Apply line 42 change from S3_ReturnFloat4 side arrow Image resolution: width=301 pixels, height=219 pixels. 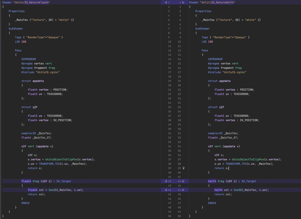[x=165, y=181]
